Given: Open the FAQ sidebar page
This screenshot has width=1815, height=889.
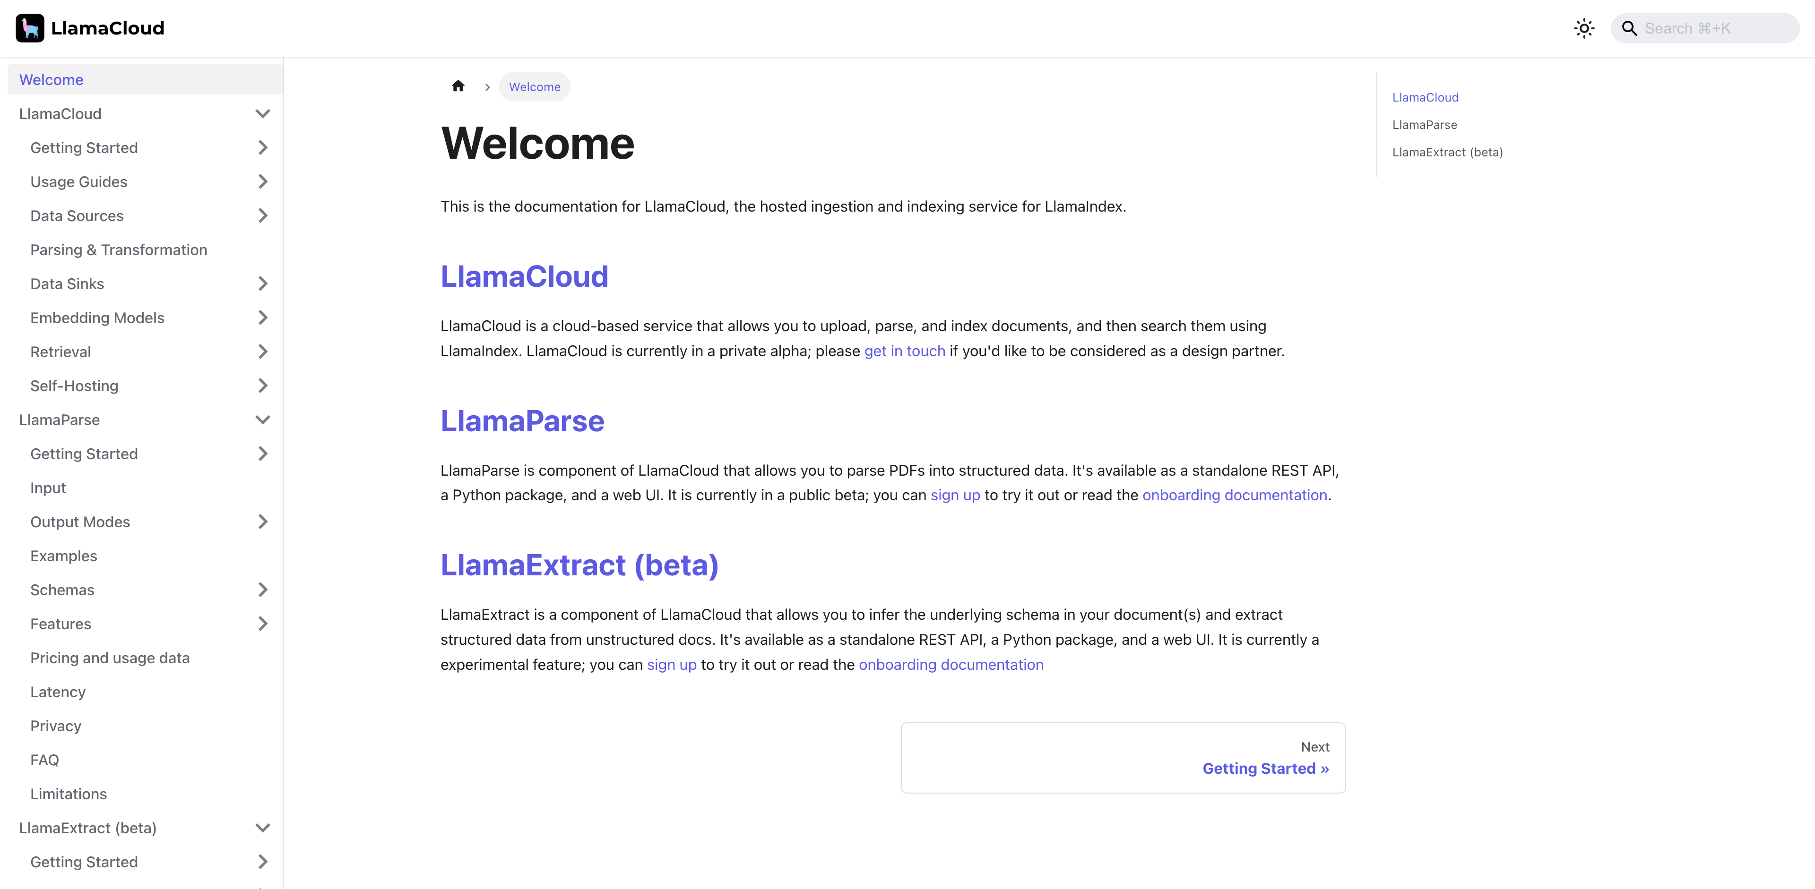Looking at the screenshot, I should (44, 760).
